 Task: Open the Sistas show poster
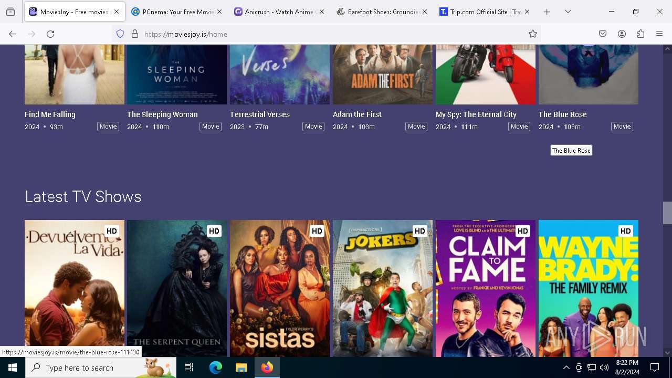point(280,288)
